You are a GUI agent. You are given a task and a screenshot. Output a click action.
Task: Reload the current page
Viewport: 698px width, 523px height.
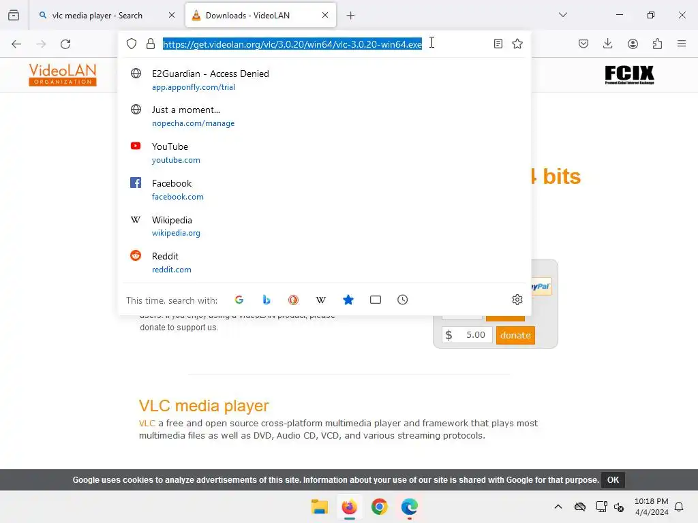click(x=65, y=44)
